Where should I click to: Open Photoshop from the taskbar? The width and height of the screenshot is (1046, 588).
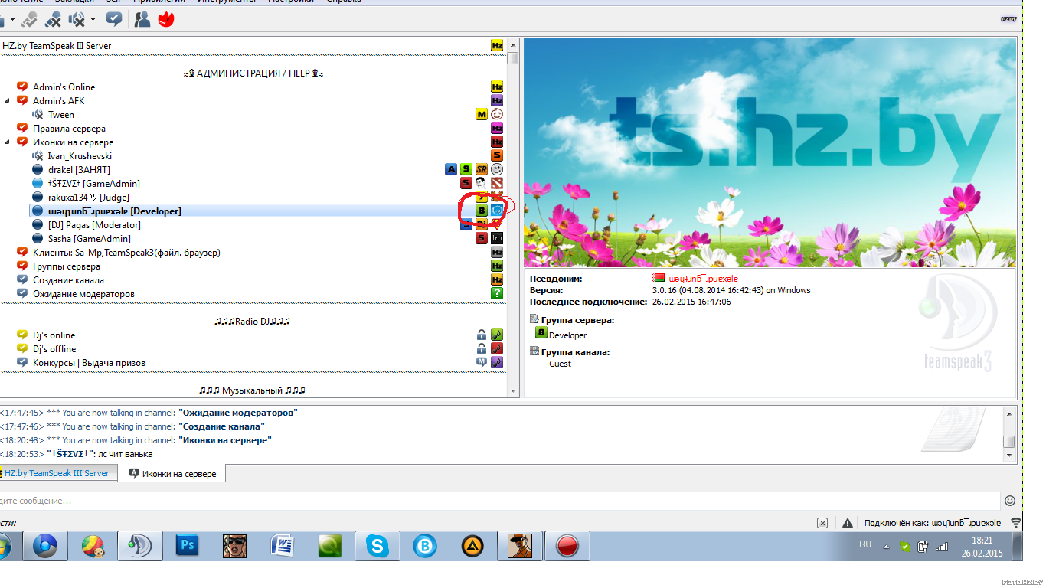point(187,546)
